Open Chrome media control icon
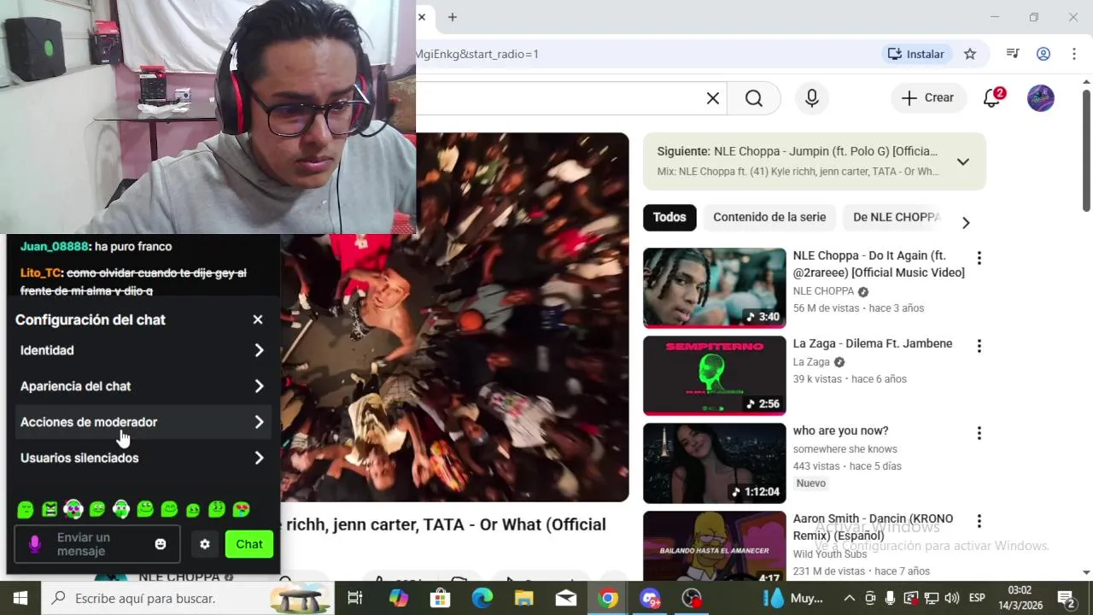 click(x=1013, y=54)
